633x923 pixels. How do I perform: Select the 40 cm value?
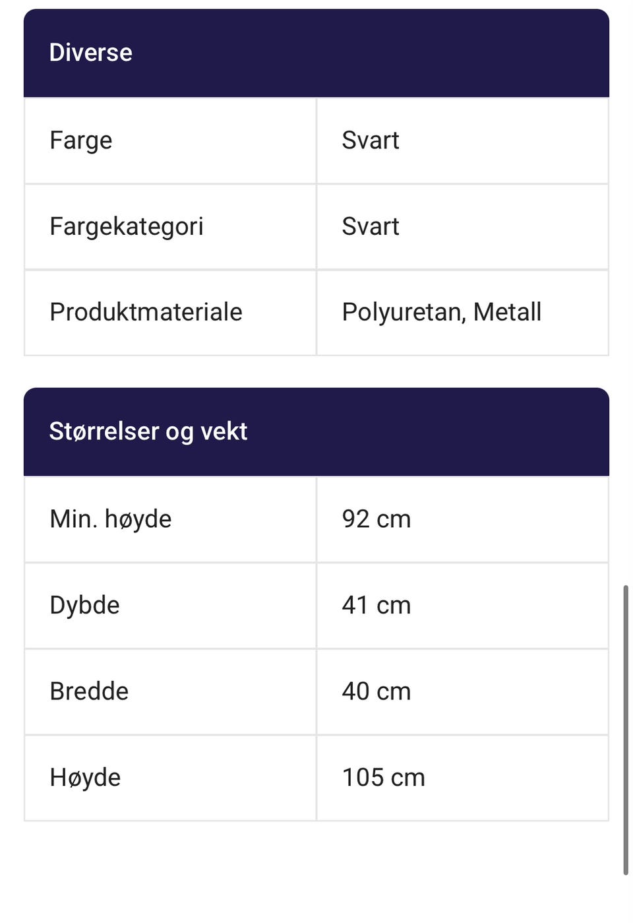tap(376, 691)
